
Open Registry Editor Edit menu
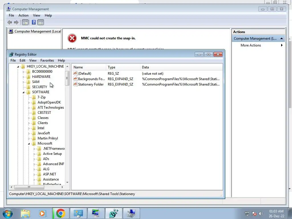23,60
